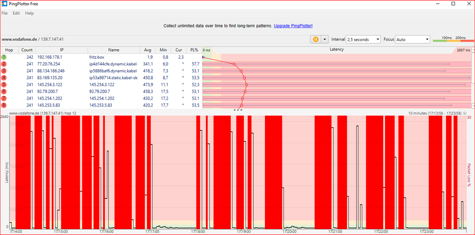Open the Interval 2,5 seconds dropdown
475x235 pixels.
[x=363, y=39]
